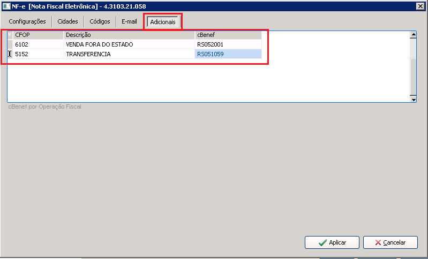
Task: Click the Adicionais tab
Action: point(163,22)
